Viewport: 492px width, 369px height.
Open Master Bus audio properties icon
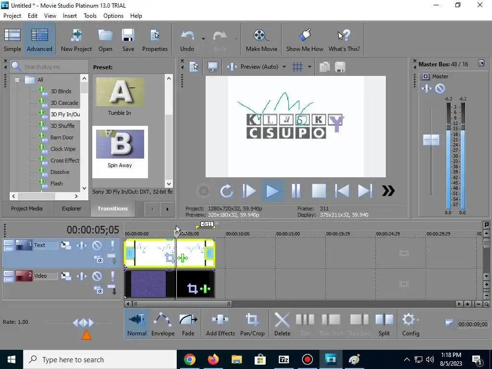click(x=481, y=63)
